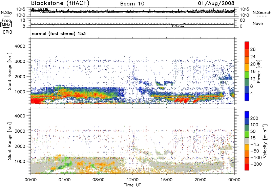Screen dimensions: 271x187
Task: Click the '16:00' time axis tick label
Action: pyautogui.click(x=166, y=180)
